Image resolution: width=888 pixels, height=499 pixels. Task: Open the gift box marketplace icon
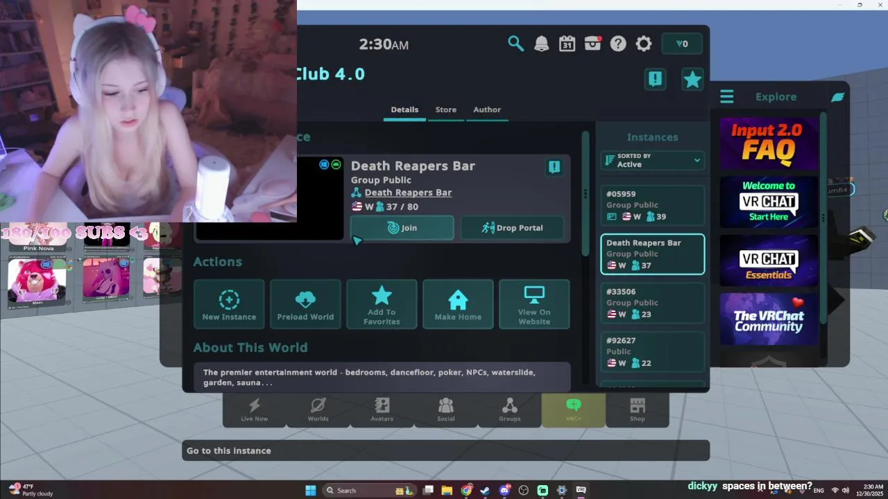[592, 44]
